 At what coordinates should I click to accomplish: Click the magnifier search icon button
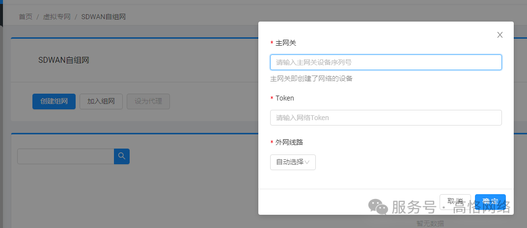pos(122,156)
